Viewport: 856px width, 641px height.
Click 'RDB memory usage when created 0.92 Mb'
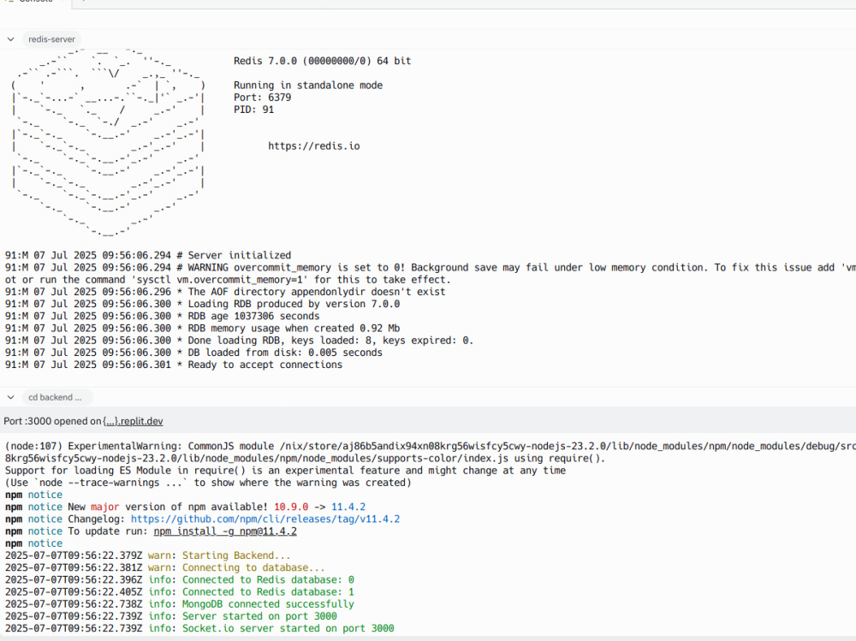click(x=202, y=328)
